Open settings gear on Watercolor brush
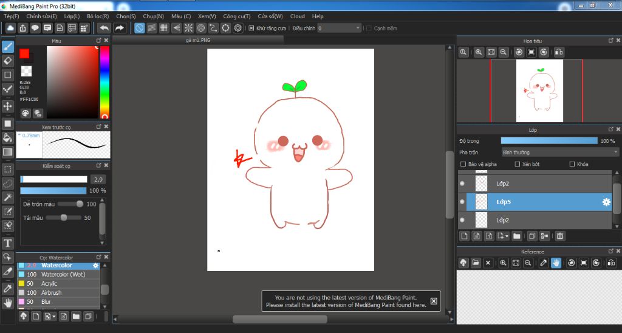The width and height of the screenshot is (622, 333). click(95, 266)
